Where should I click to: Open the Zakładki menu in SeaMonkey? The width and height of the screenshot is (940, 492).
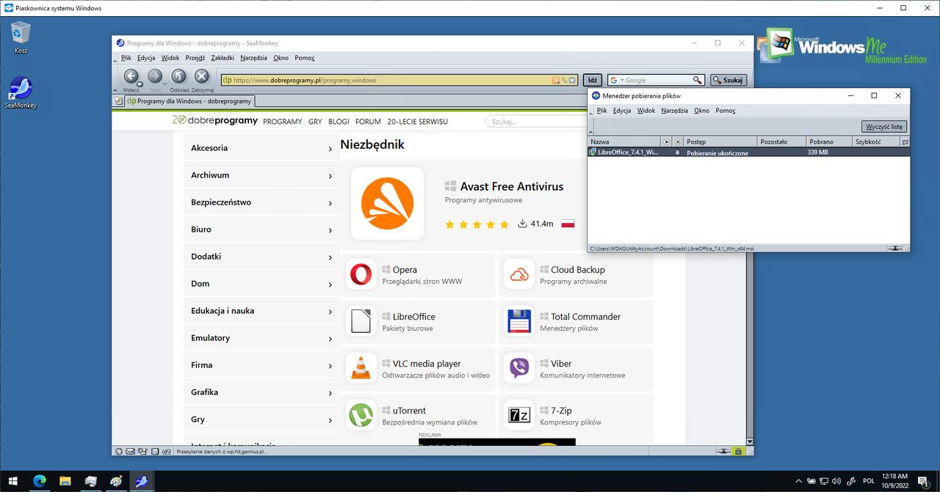[x=223, y=58]
